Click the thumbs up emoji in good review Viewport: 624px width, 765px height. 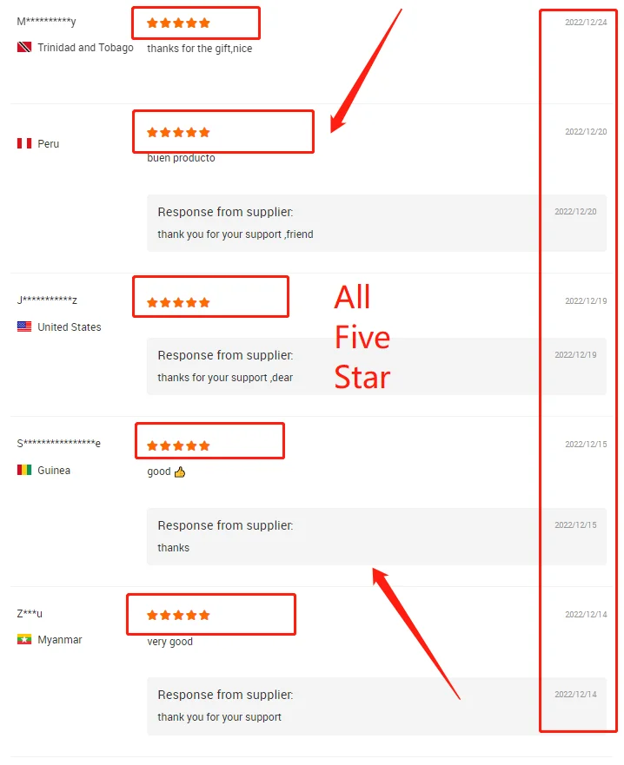[x=180, y=472]
